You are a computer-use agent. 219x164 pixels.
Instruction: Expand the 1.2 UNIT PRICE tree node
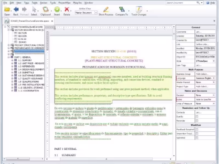coord(12,63)
